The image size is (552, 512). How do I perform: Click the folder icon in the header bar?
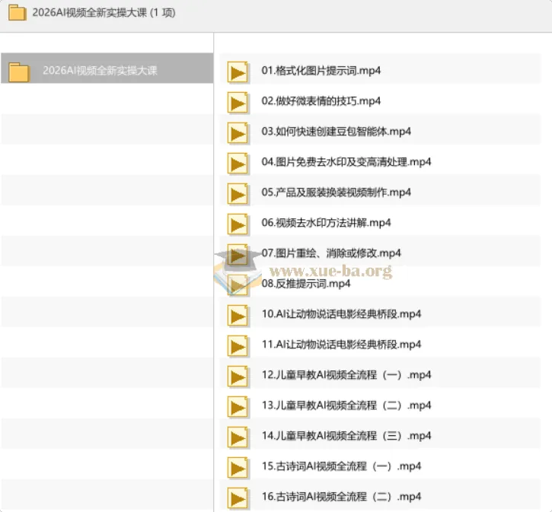[18, 13]
